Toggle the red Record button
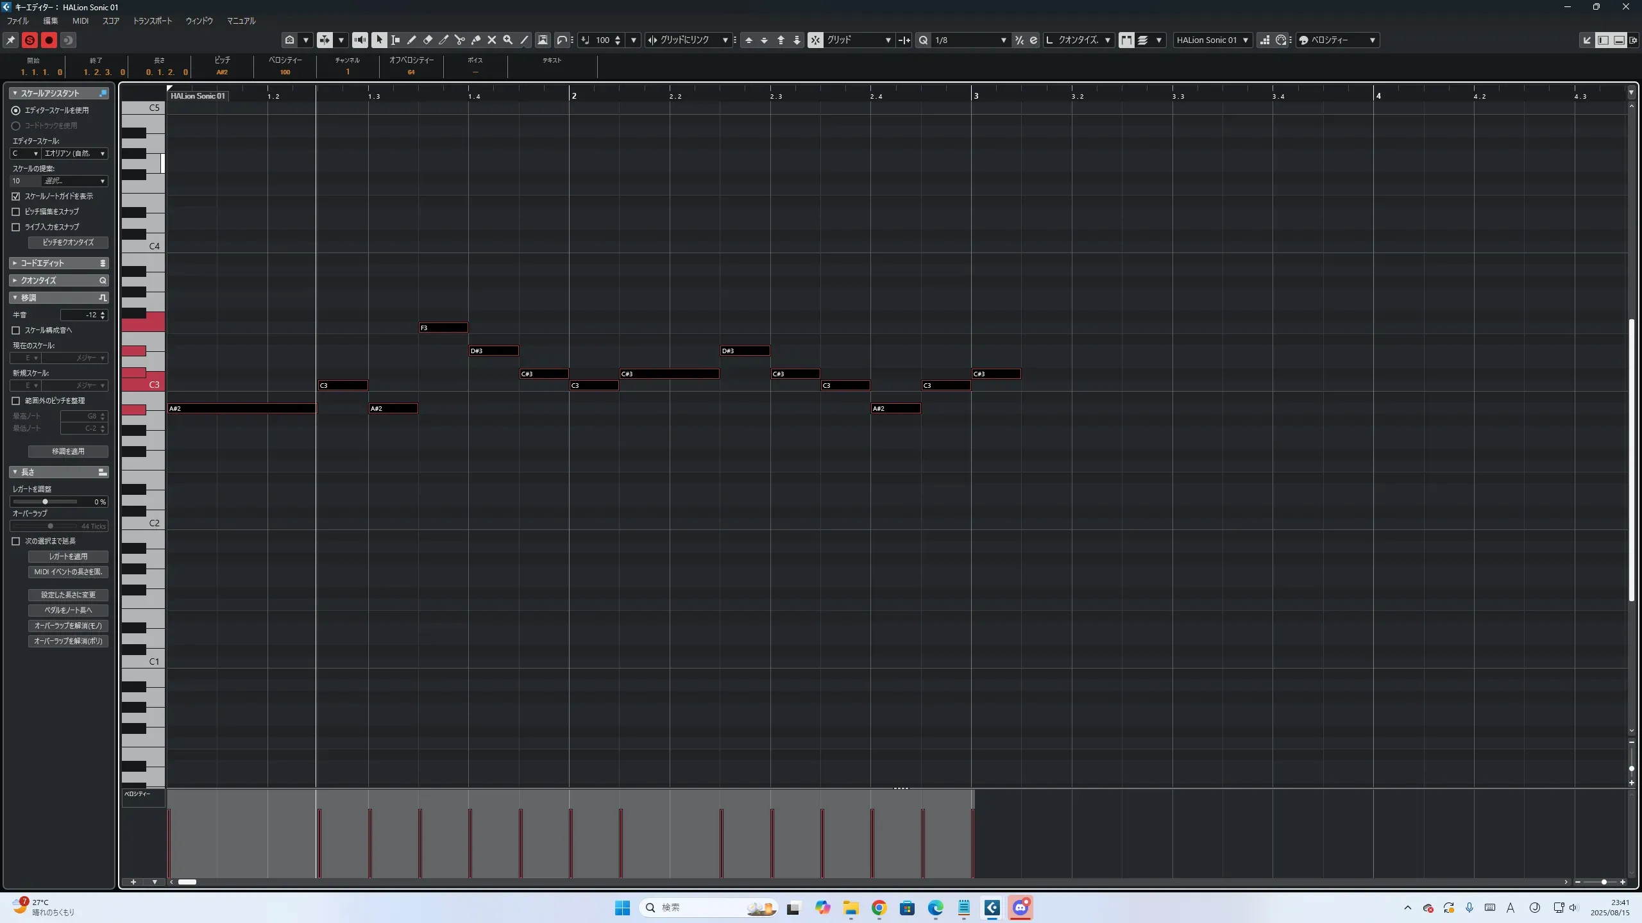This screenshot has height=923, width=1642. [x=49, y=40]
